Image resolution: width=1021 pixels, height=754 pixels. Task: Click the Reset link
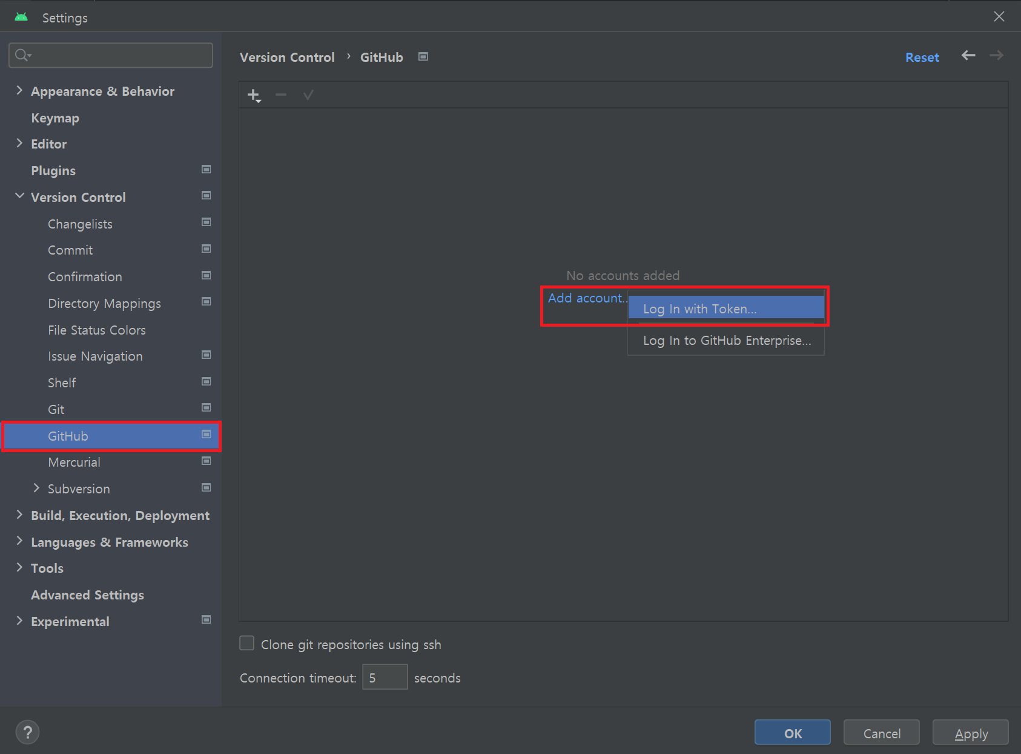tap(922, 58)
